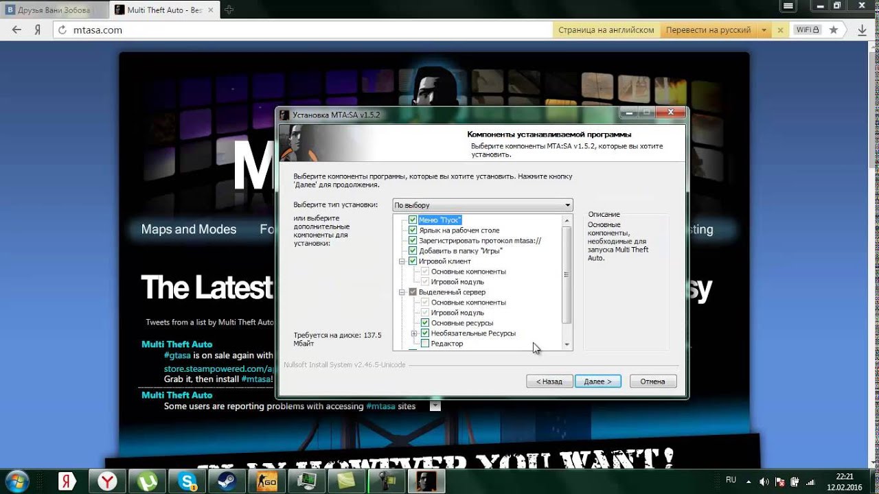Screen dimensions: 879x494
Task: Bookmark page with the star icon
Action: click(x=834, y=30)
